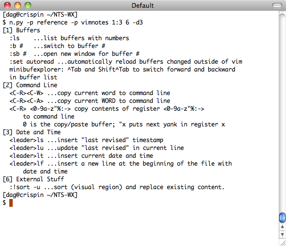The width and height of the screenshot is (286, 246).
Task: Click the window resize grip corner
Action: click(283, 243)
